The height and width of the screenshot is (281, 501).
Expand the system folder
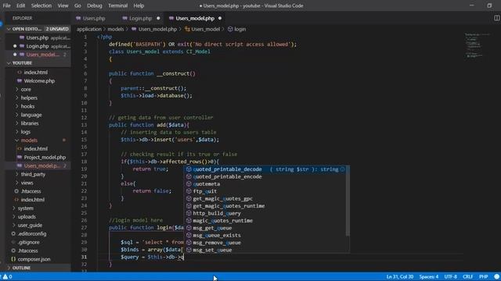26,208
